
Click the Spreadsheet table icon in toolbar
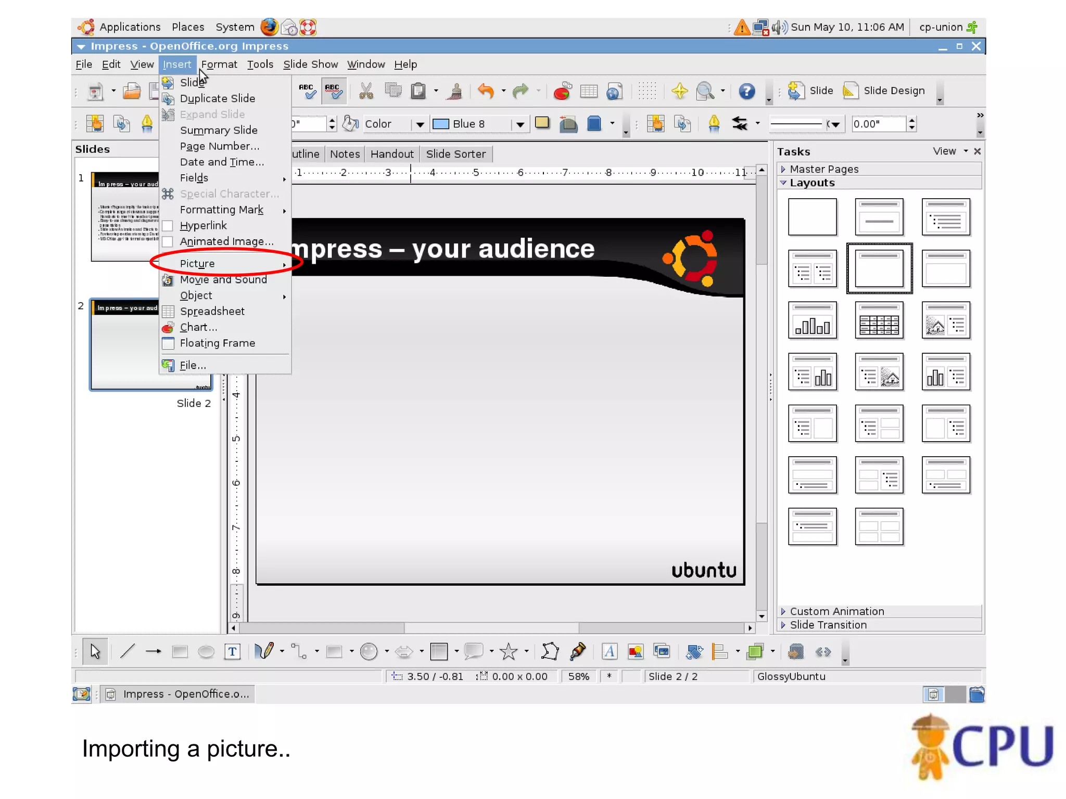(589, 92)
